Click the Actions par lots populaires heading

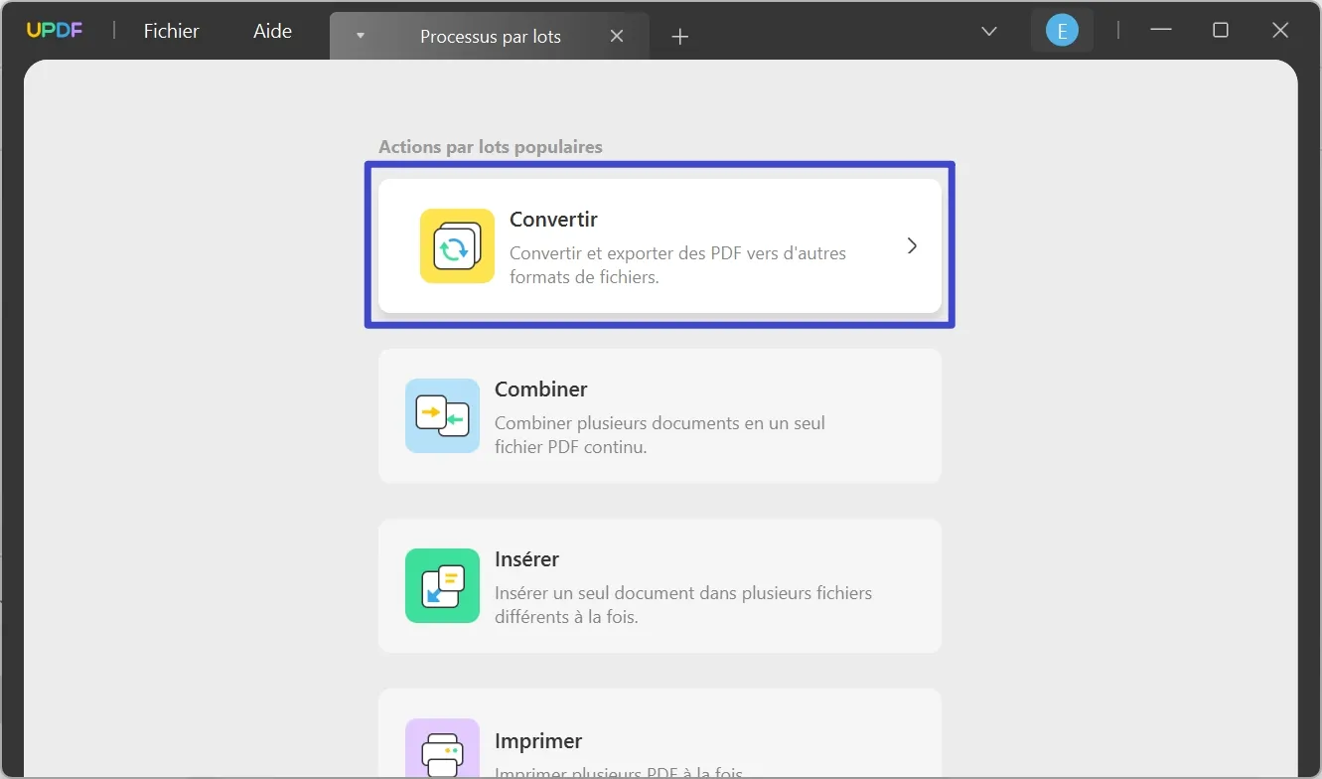tap(490, 146)
